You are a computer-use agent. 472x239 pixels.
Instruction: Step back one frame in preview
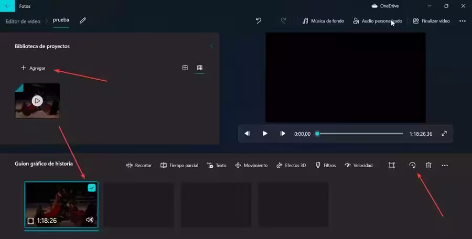pos(247,133)
